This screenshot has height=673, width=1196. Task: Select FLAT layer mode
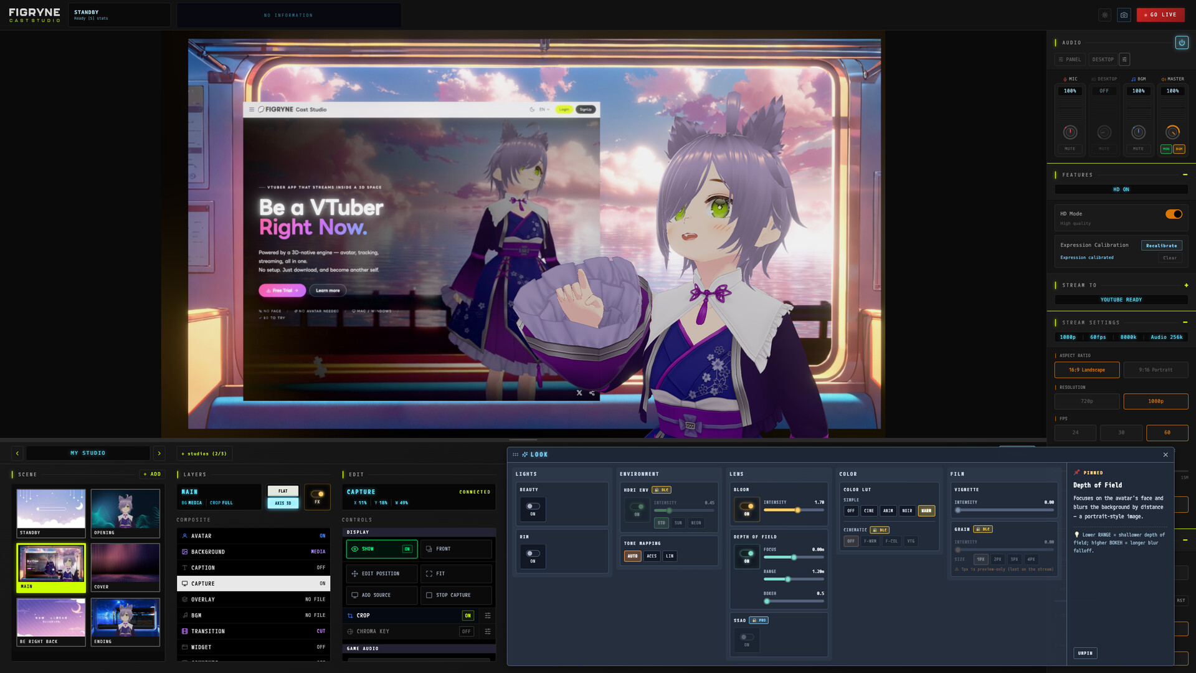[283, 491]
